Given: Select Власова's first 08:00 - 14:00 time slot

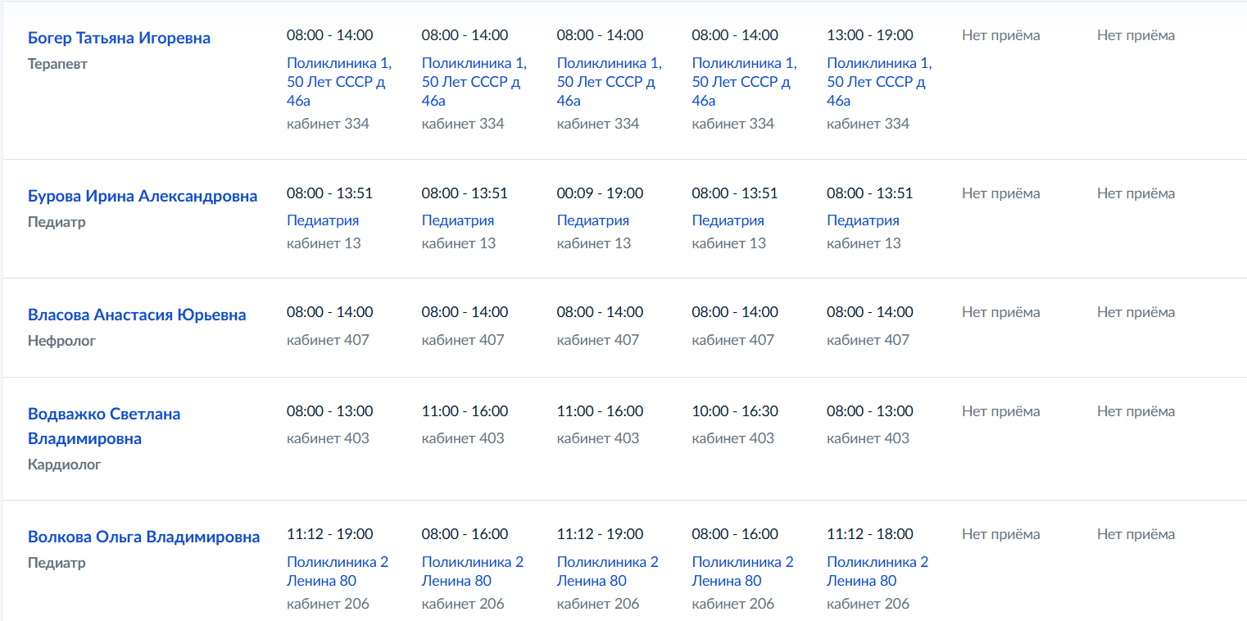Looking at the screenshot, I should [x=329, y=311].
